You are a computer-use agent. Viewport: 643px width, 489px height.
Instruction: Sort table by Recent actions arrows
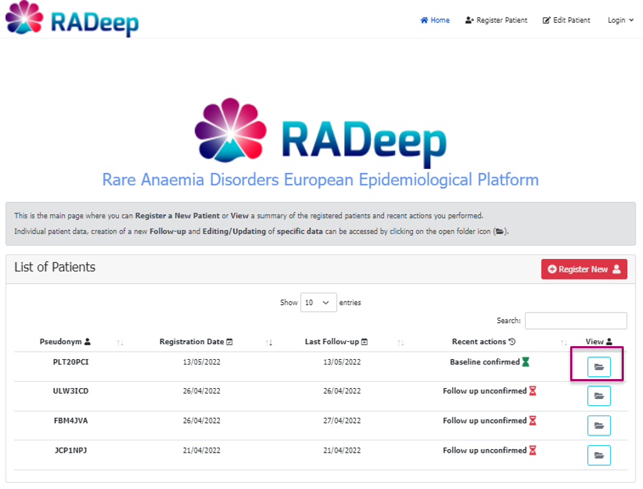pos(564,342)
